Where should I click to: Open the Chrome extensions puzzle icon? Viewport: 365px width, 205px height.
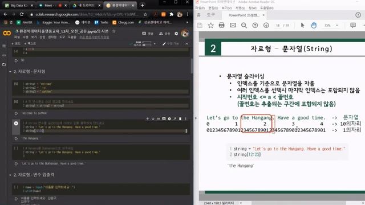coord(172,14)
